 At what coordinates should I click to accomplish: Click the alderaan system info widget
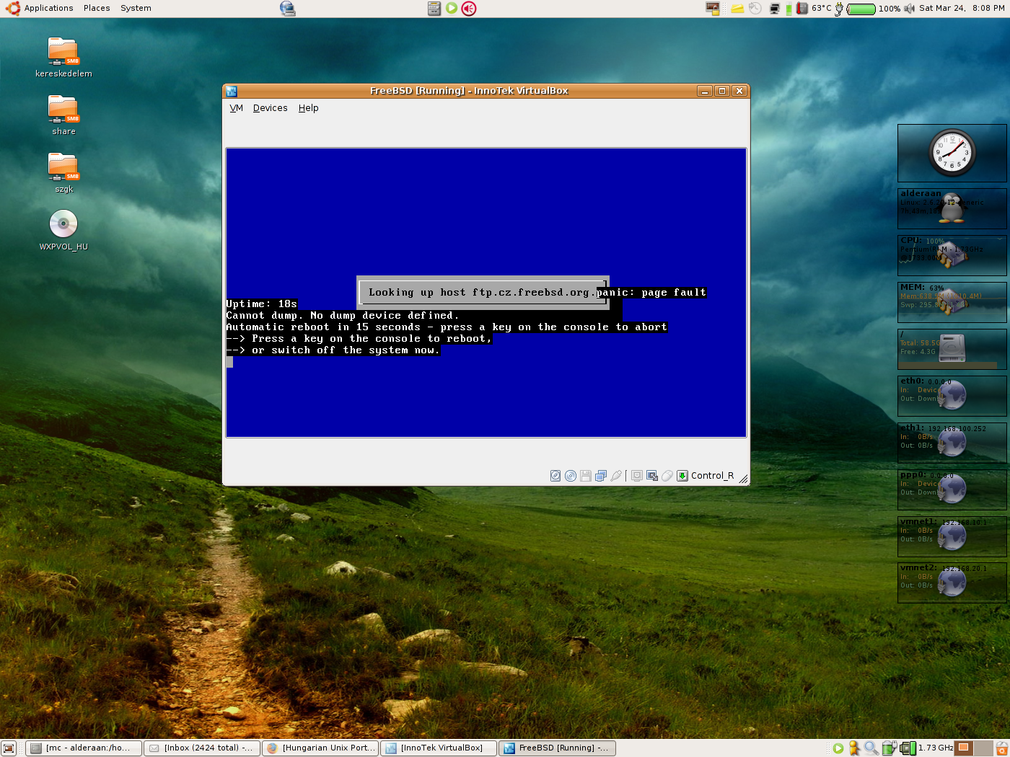pyautogui.click(x=952, y=209)
